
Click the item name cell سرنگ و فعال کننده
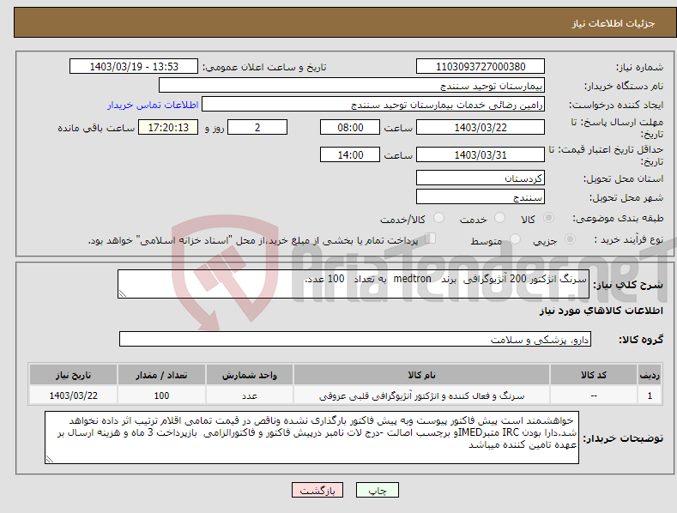[421, 395]
